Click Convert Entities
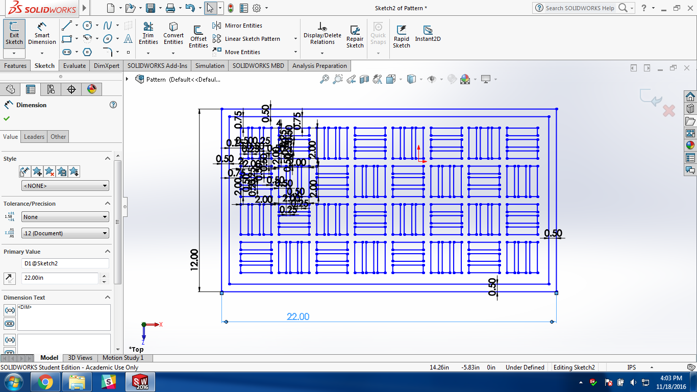The image size is (697, 392). point(173,34)
